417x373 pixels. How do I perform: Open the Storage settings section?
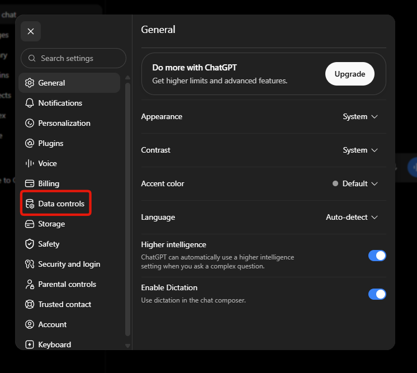point(69,224)
